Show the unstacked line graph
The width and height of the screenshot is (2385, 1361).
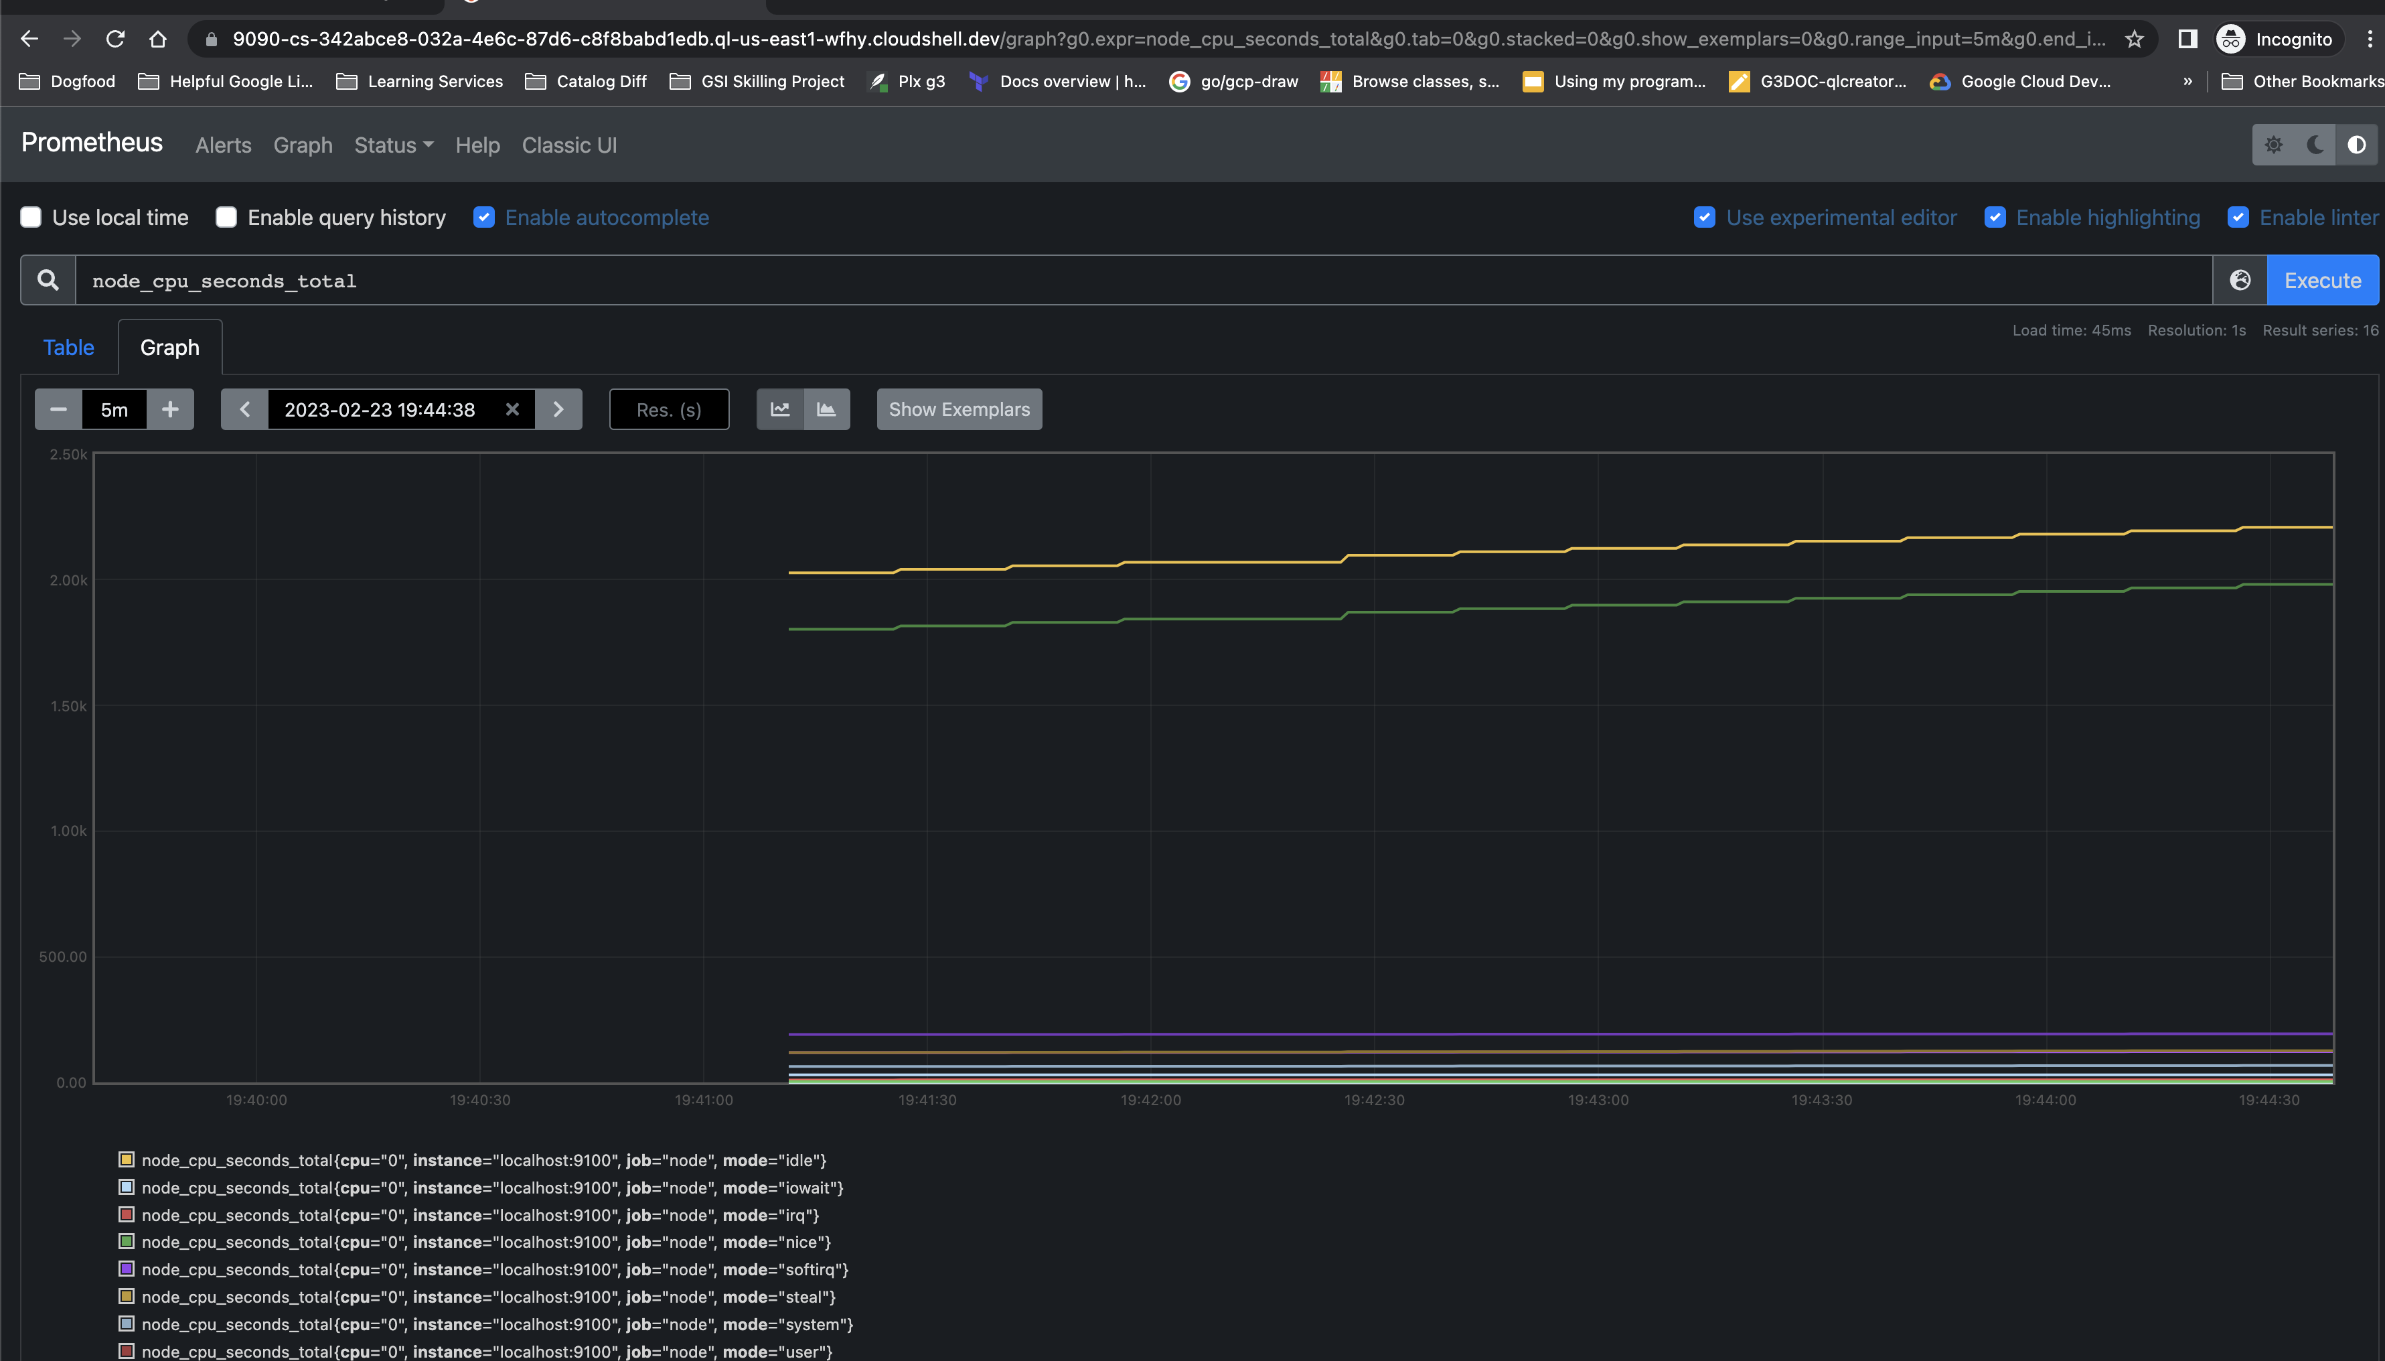pyautogui.click(x=779, y=409)
